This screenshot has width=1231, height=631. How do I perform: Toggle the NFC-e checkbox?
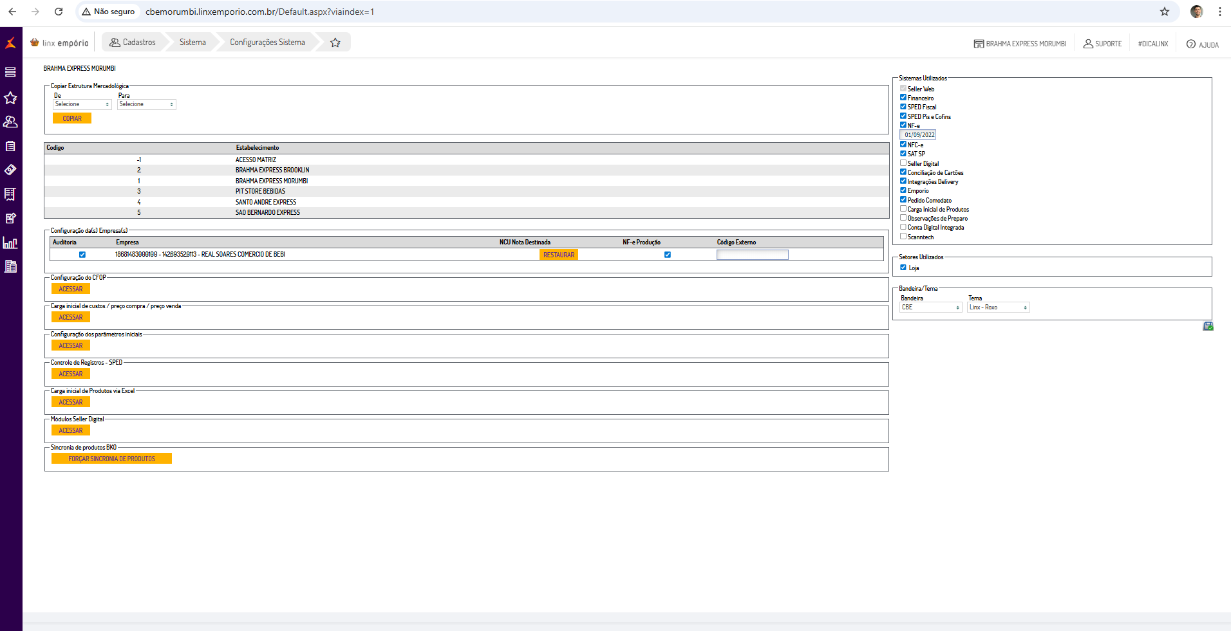(903, 145)
